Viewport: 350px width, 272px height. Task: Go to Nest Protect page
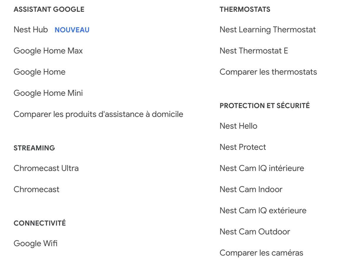tap(243, 147)
